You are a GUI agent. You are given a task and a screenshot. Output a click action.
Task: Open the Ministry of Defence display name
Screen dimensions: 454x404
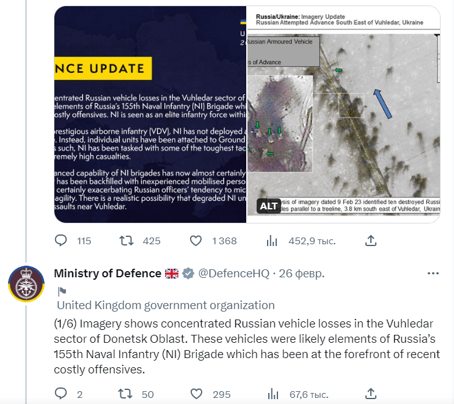tap(108, 273)
